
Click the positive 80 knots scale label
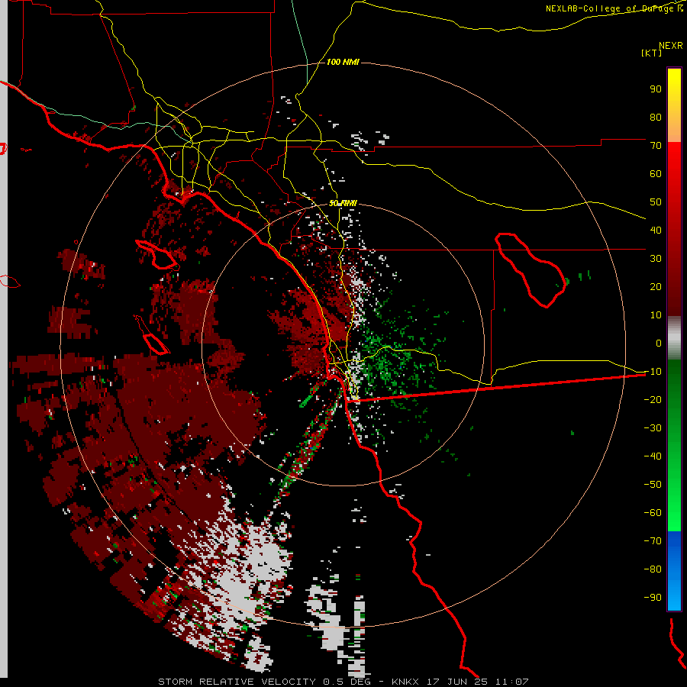click(656, 117)
